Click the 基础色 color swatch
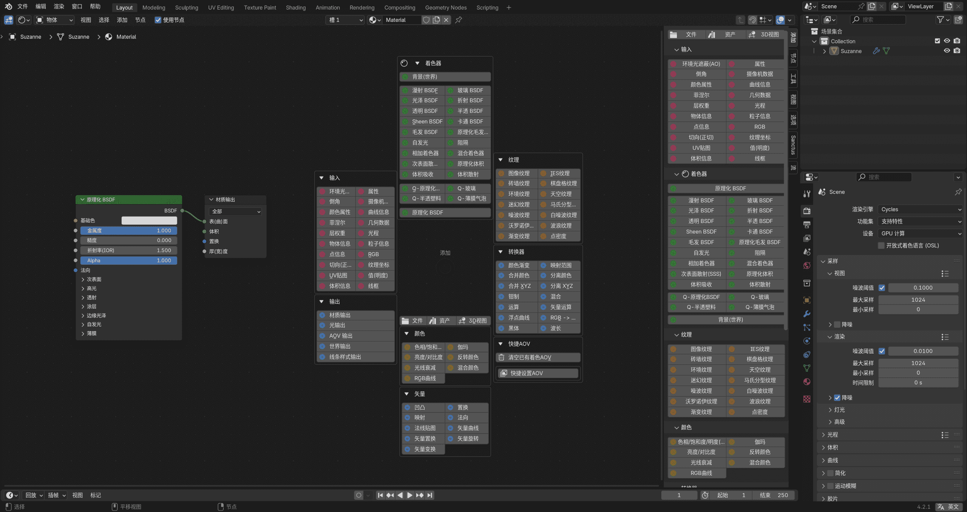The height and width of the screenshot is (512, 967). [149, 220]
